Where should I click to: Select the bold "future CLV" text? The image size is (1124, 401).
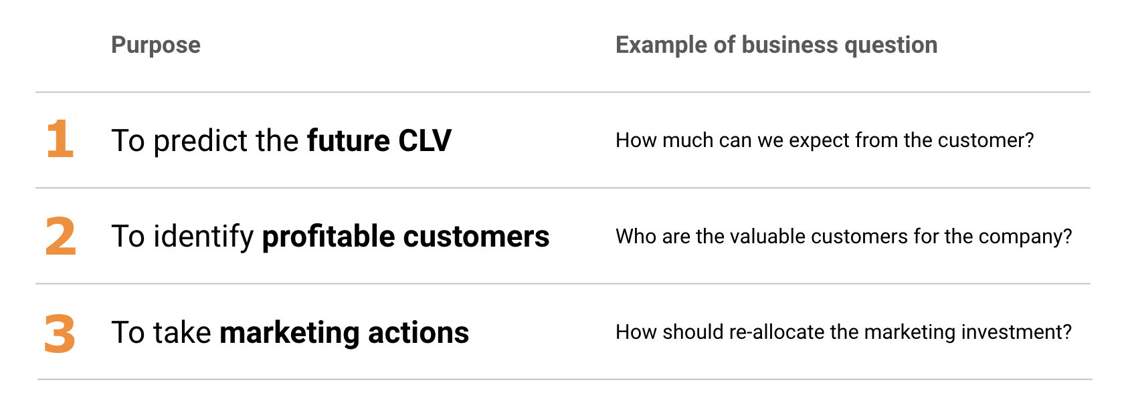coord(379,140)
